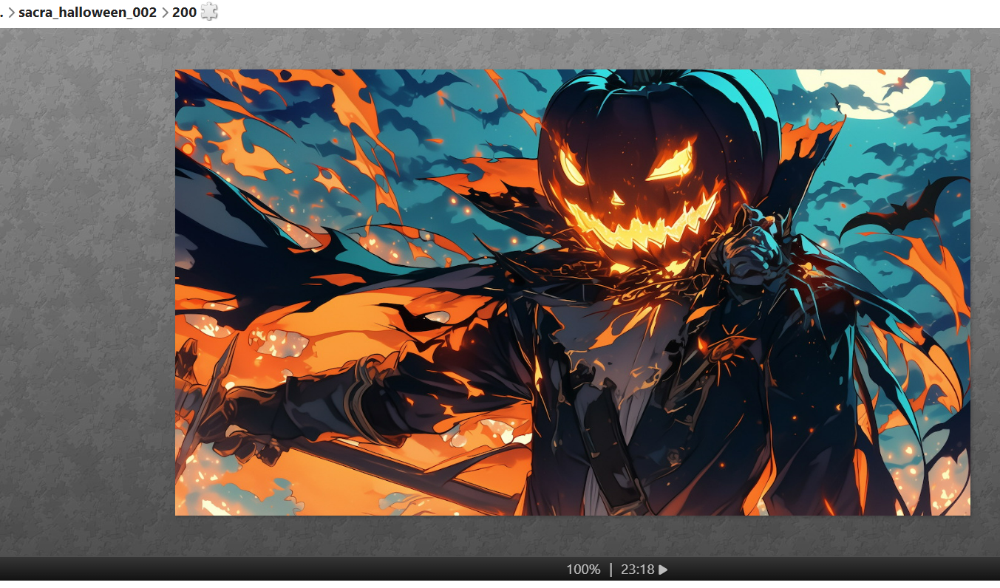Viewport: 1000px width, 588px height.
Task: Select the 200 pieces breadcrumb item
Action: (x=184, y=12)
